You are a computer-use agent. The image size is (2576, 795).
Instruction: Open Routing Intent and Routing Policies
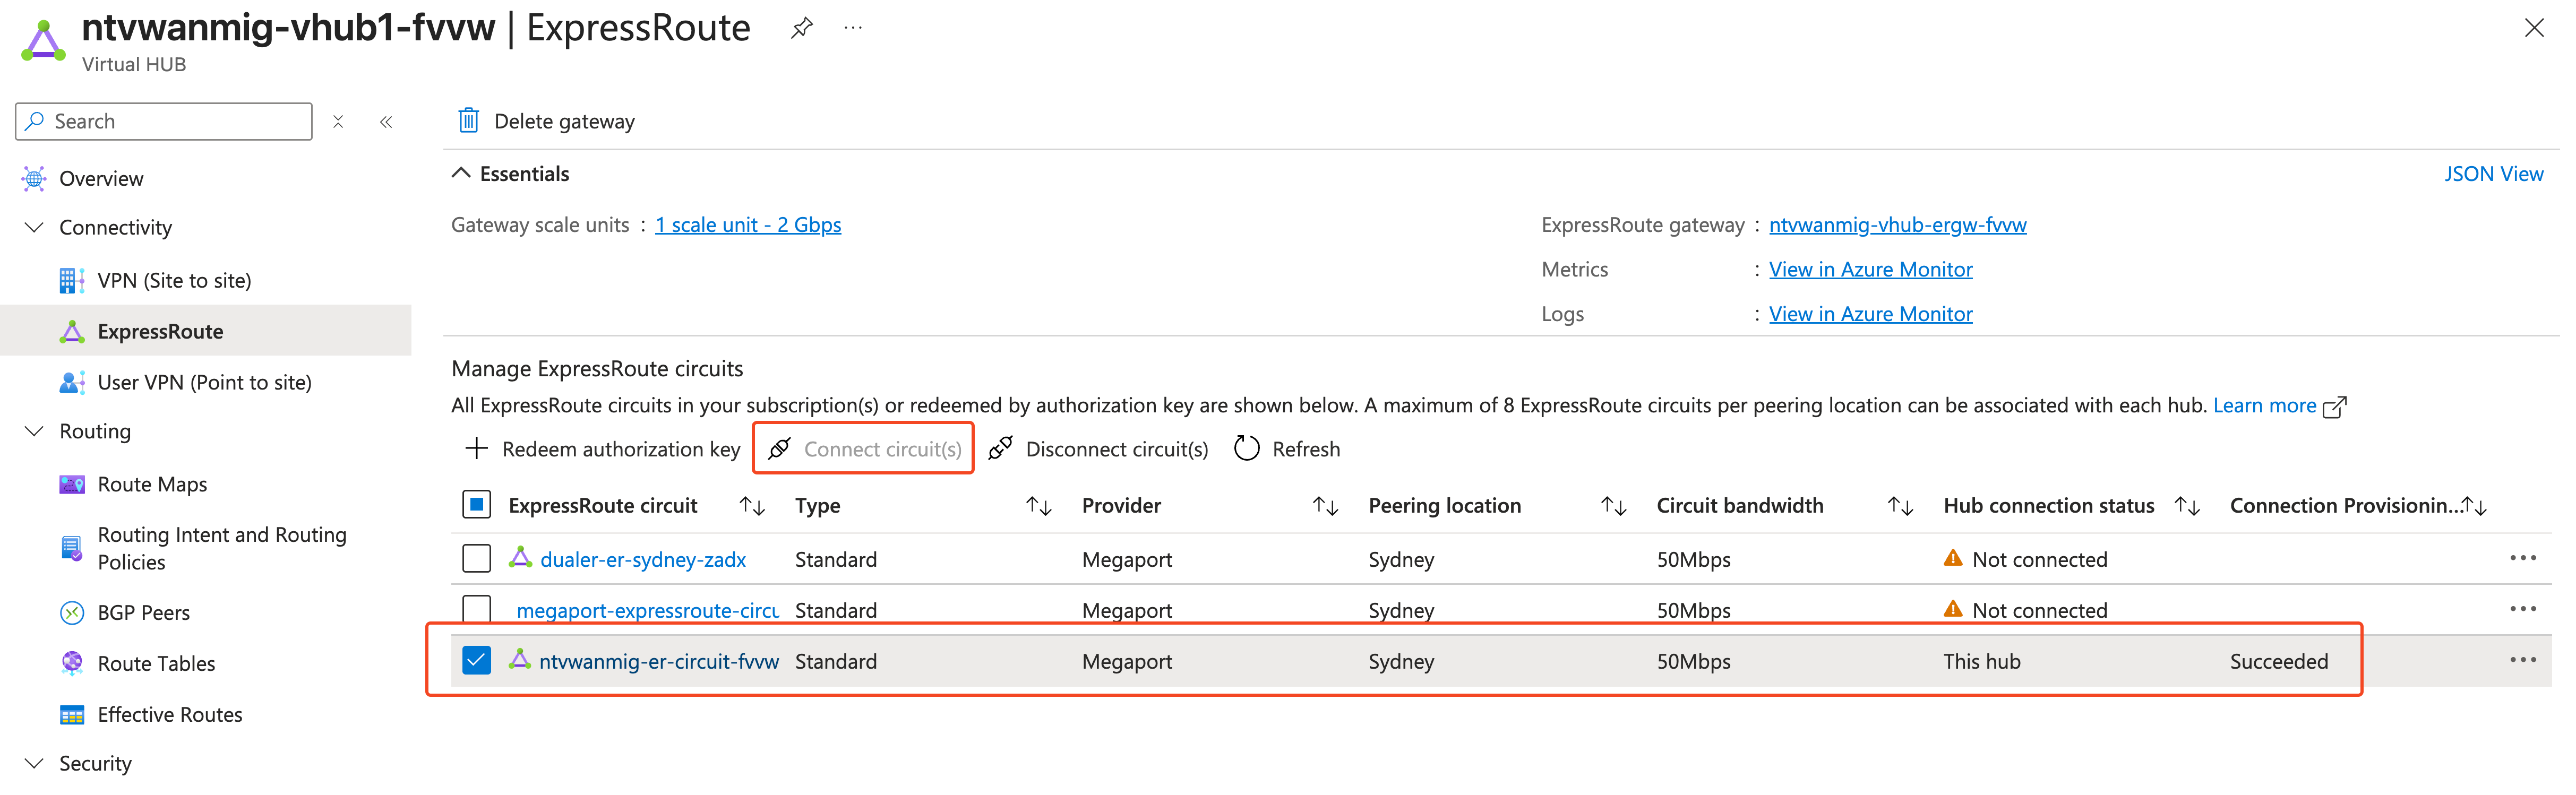pyautogui.click(x=222, y=548)
